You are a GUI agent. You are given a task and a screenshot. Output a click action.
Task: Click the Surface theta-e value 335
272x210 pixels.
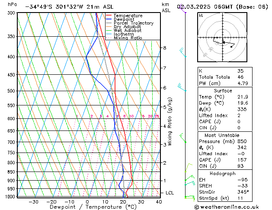pos(242,109)
